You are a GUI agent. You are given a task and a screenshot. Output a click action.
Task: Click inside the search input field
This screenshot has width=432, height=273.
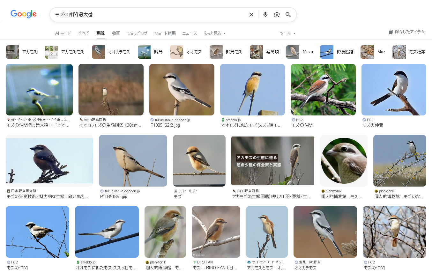point(150,15)
